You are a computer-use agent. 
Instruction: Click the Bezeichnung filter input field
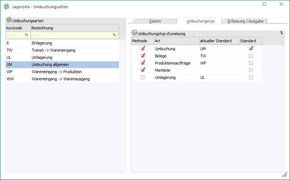click(x=71, y=35)
